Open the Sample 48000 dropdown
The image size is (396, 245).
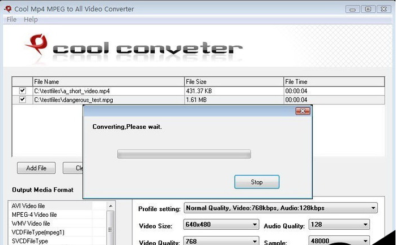(x=339, y=241)
